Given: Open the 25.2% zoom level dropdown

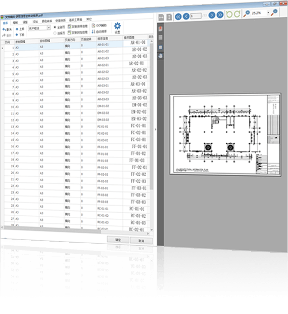Looking at the screenshot, I should (268, 13).
